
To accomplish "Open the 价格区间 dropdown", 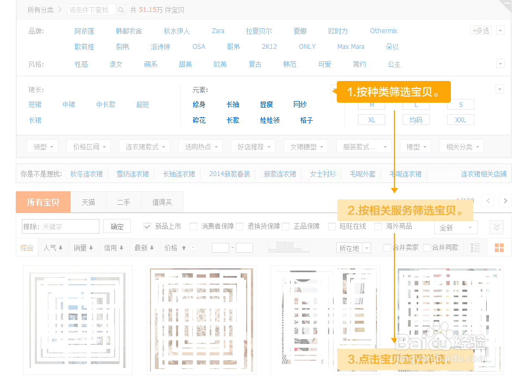I will point(89,147).
